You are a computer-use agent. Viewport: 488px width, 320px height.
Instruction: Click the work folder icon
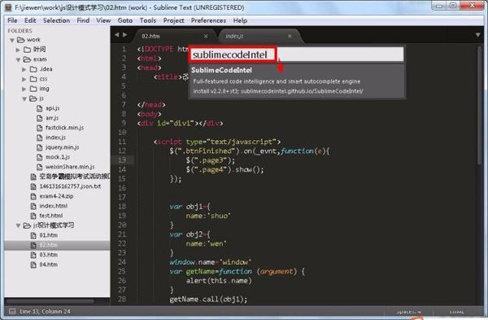pos(20,40)
